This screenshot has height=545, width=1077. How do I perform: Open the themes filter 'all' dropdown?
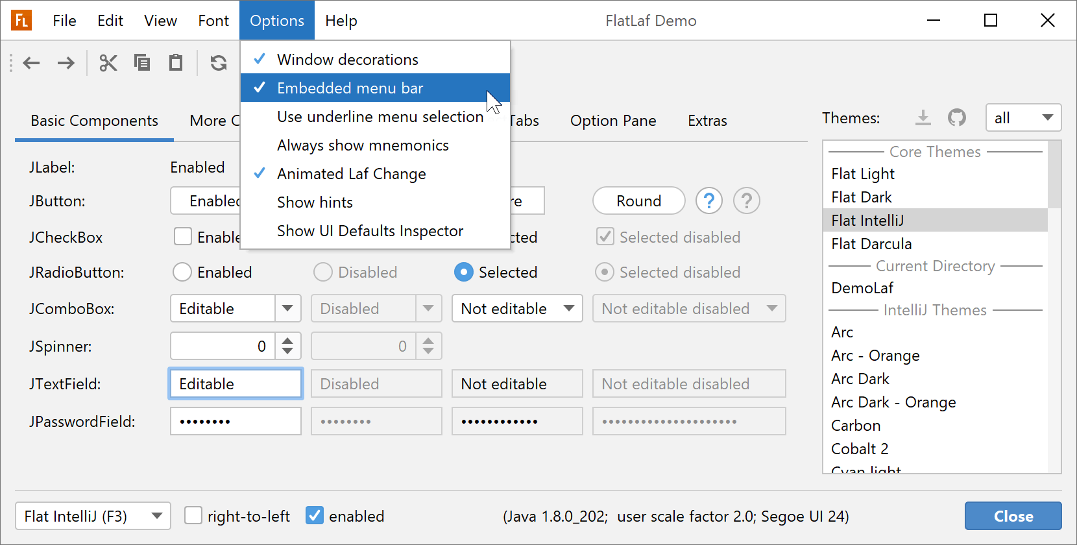1023,117
